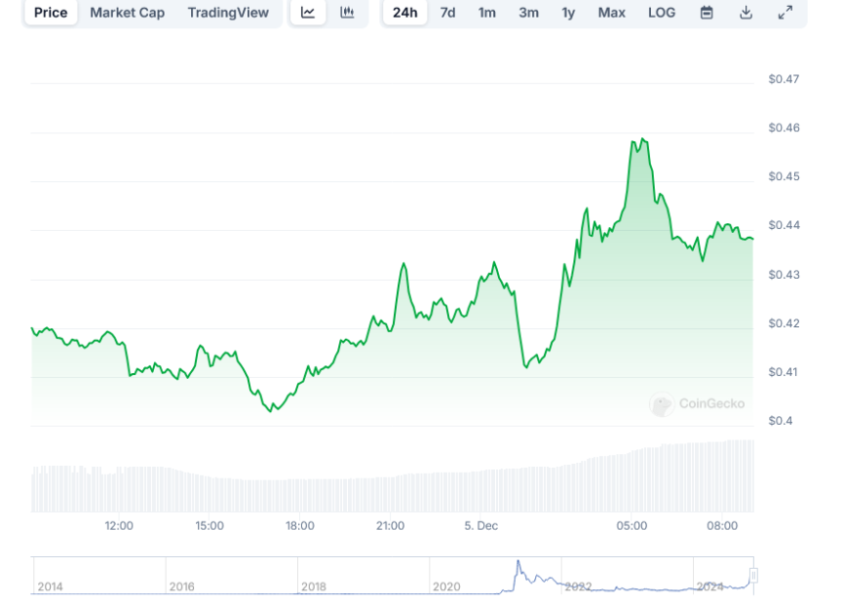Select the 24h time range
Screen dimensions: 843x605
coord(405,13)
